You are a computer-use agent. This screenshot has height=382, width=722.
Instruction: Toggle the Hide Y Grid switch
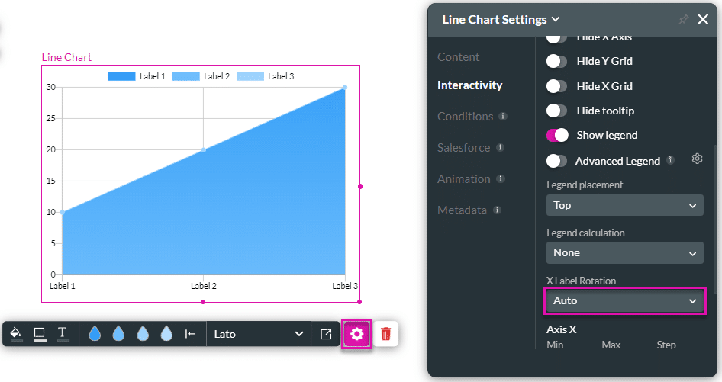(x=557, y=61)
